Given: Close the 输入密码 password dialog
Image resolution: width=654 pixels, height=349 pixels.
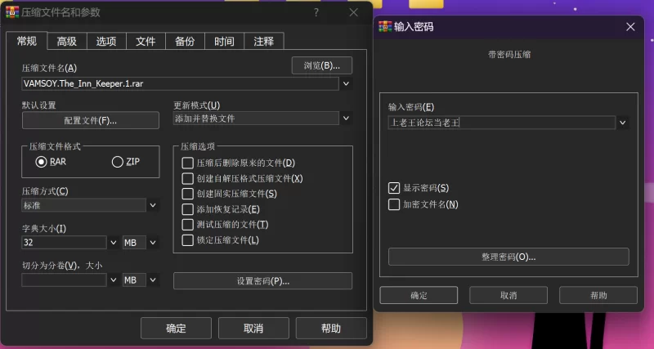Looking at the screenshot, I should [630, 27].
